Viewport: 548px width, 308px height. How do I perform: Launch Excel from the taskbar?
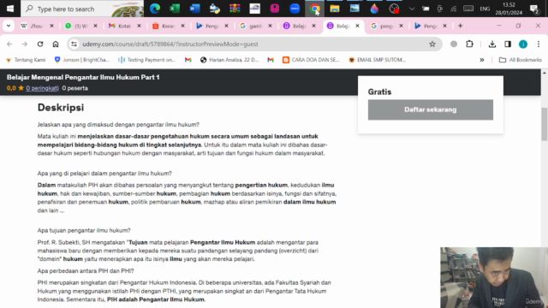pyautogui.click(x=175, y=9)
